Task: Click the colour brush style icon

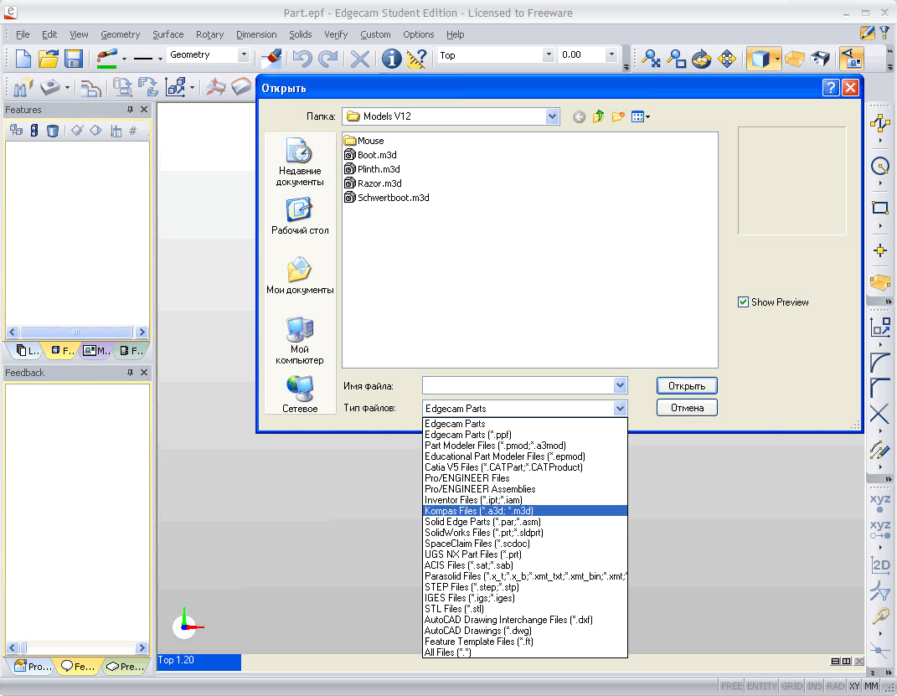Action: [107, 59]
